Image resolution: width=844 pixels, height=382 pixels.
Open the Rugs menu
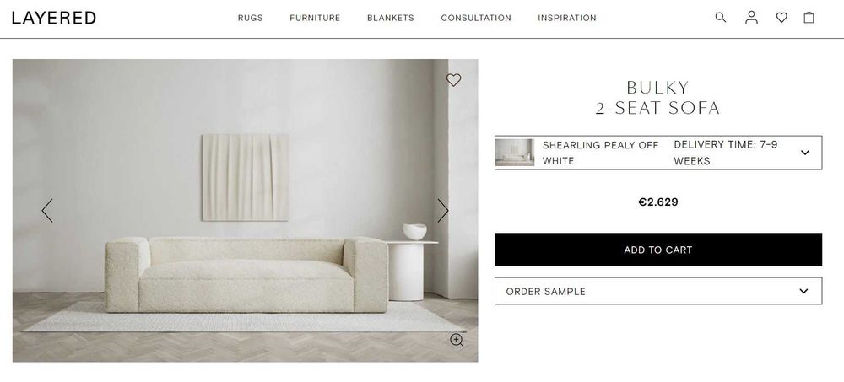click(251, 18)
